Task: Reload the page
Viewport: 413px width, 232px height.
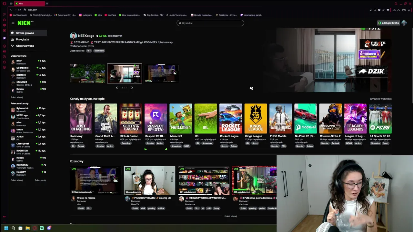Action: pos(19,10)
